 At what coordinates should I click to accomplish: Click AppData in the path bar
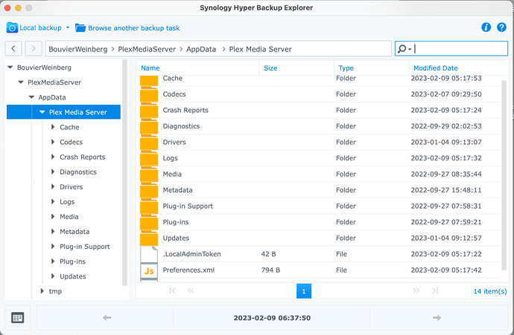click(201, 49)
